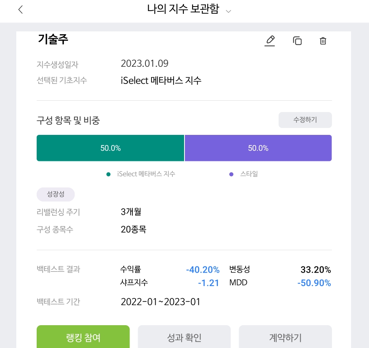Click the 수정하기 button
The width and height of the screenshot is (369, 348).
(305, 120)
